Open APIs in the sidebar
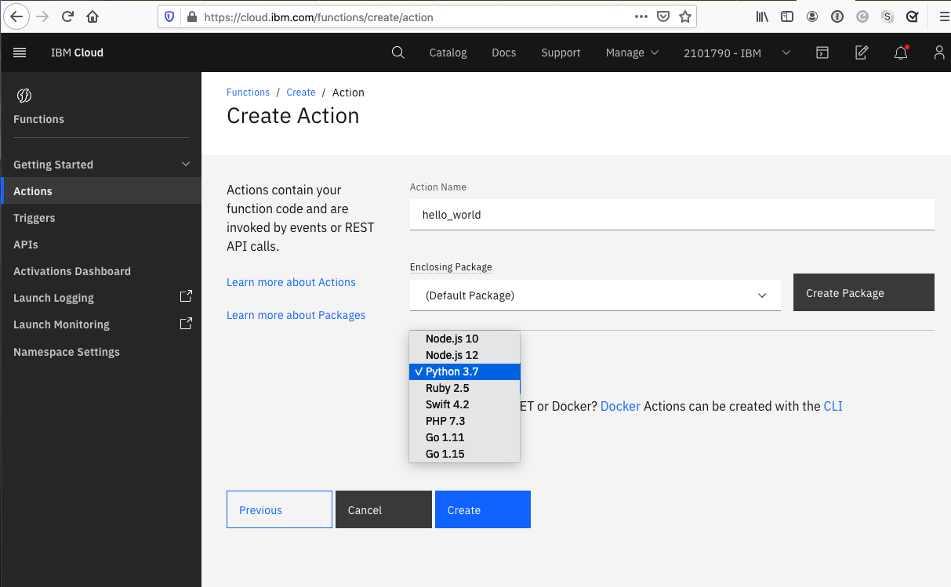Viewport: 951px width, 587px height. 100,245
